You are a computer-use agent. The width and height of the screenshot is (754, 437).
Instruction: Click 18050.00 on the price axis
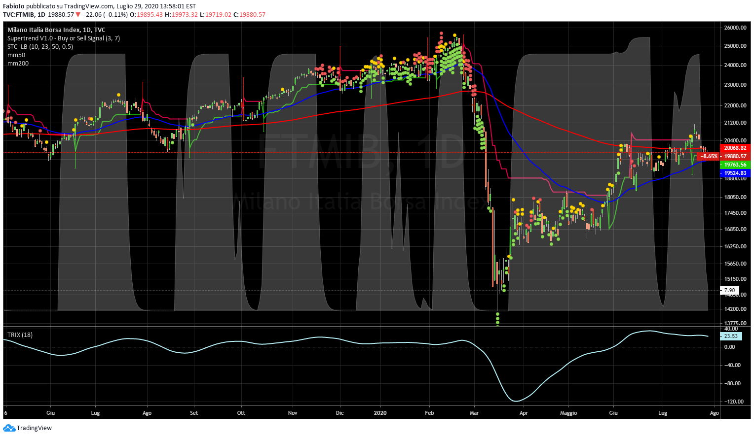735,197
